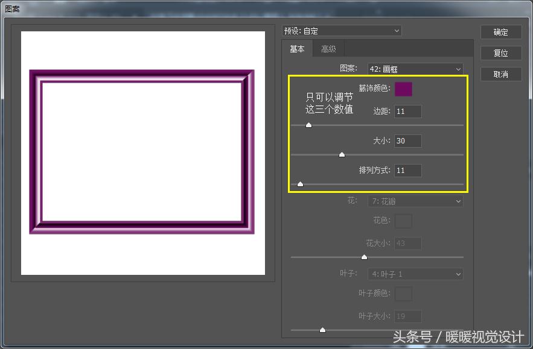The image size is (533, 349).
Task: Click the 花大小 slider track
Action: (x=364, y=256)
